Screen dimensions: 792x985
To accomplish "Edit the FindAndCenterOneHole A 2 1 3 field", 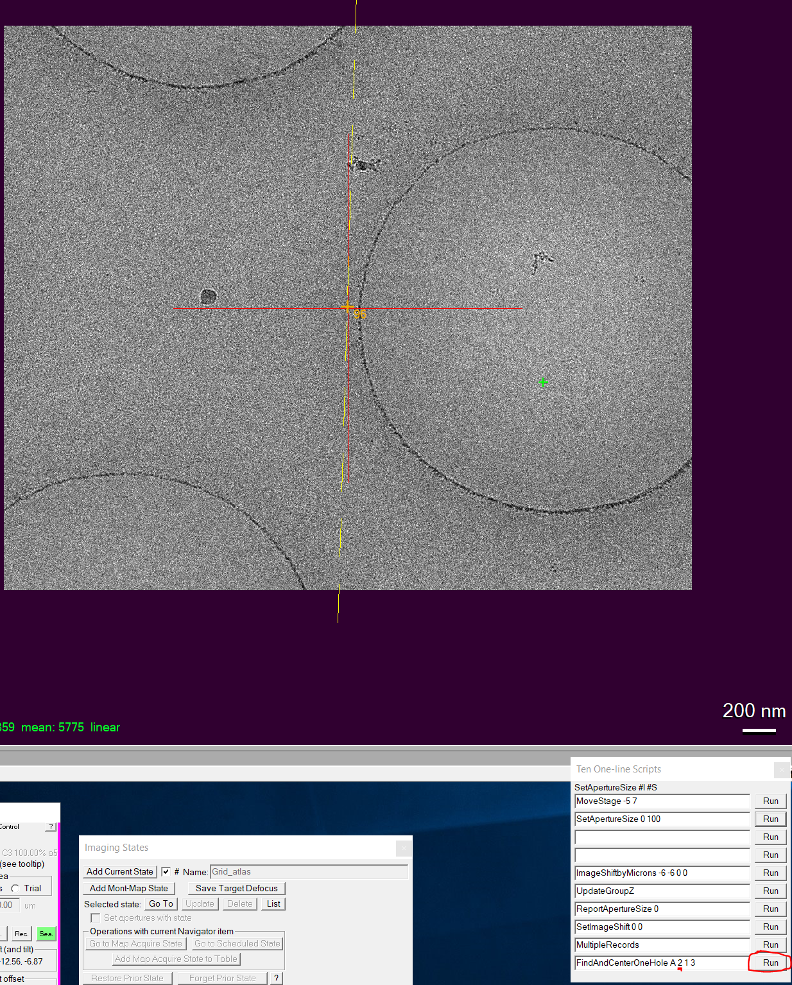I will coord(662,963).
